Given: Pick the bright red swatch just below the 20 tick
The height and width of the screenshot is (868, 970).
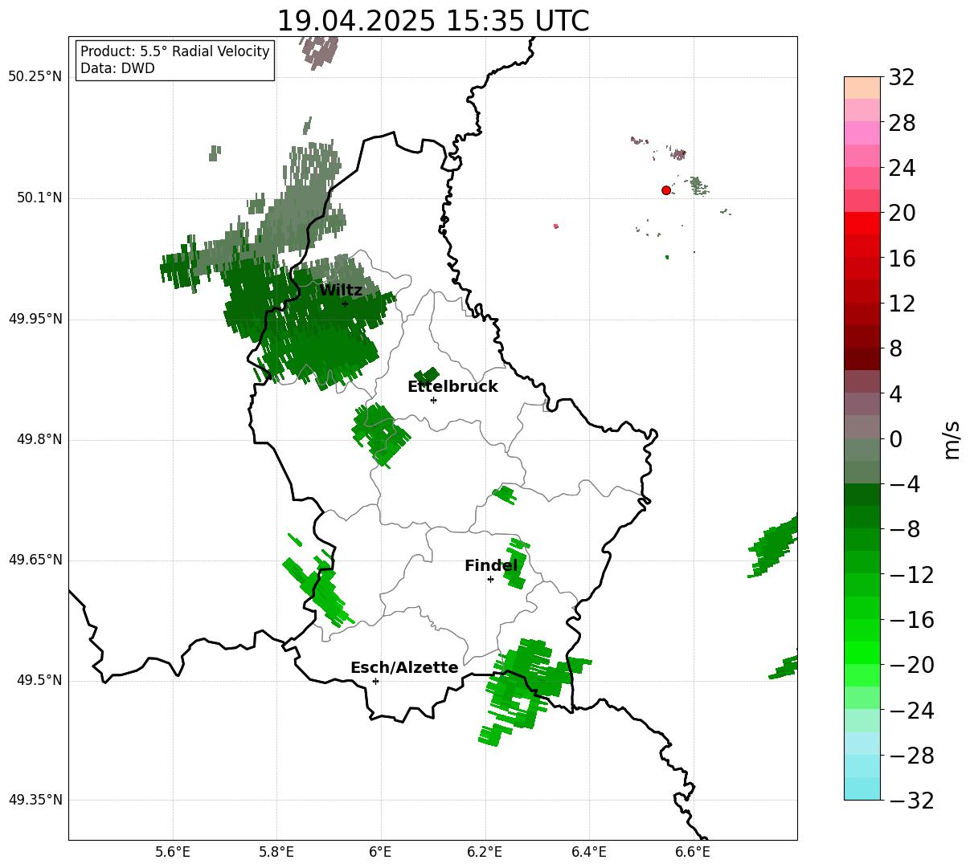Looking at the screenshot, I should tap(862, 223).
